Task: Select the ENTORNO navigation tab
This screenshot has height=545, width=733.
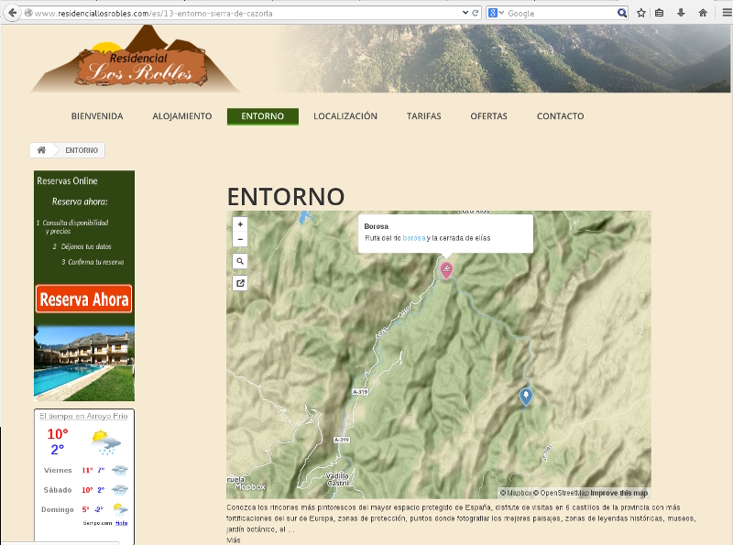Action: [263, 116]
